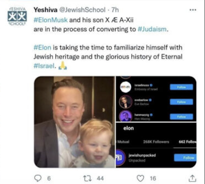Like the tweet with the heart icon

click(140, 178)
